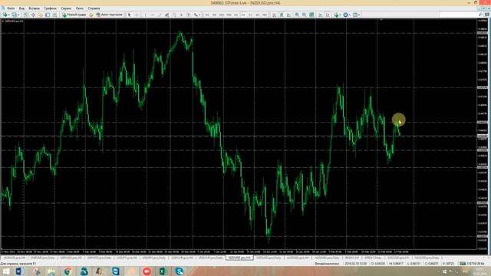The width and height of the screenshot is (491, 276).
Task: Click the New Chart toolbar icon
Action: coord(5,15)
